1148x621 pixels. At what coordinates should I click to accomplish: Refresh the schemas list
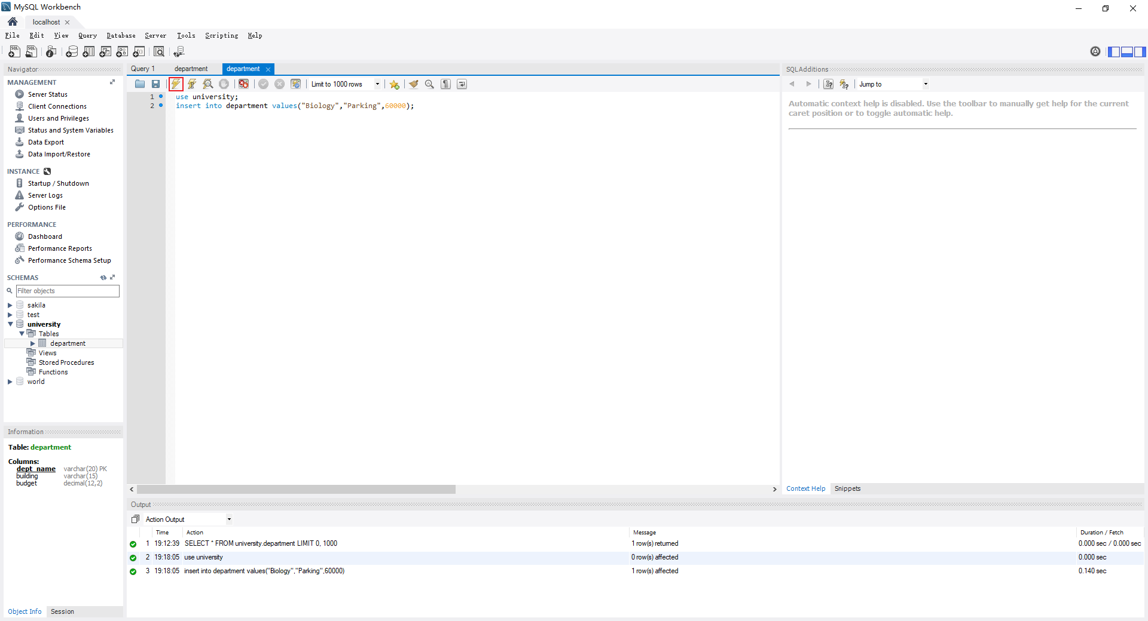[x=103, y=278]
